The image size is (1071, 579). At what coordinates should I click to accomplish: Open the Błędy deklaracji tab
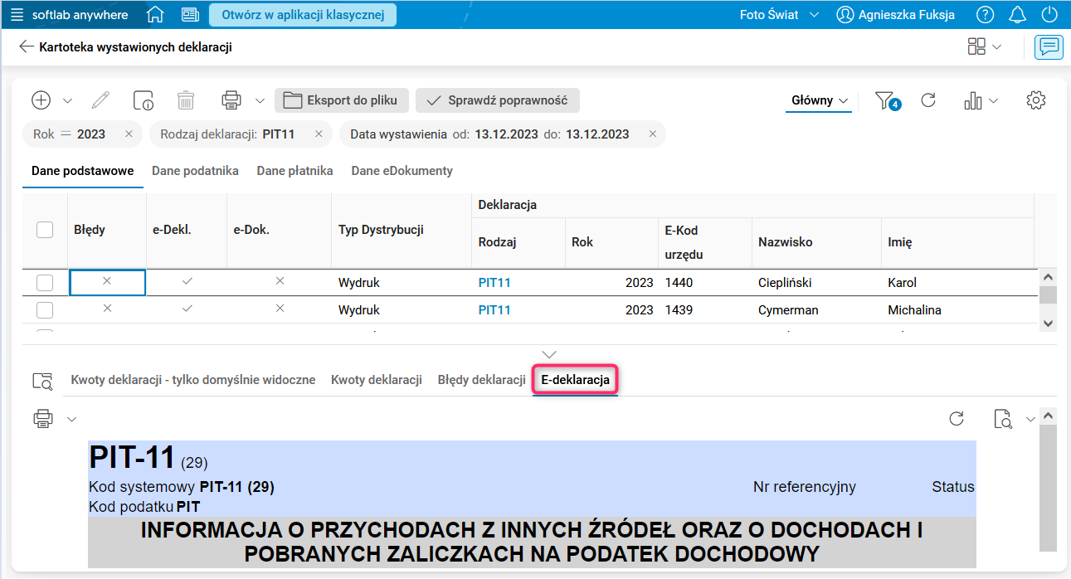480,379
